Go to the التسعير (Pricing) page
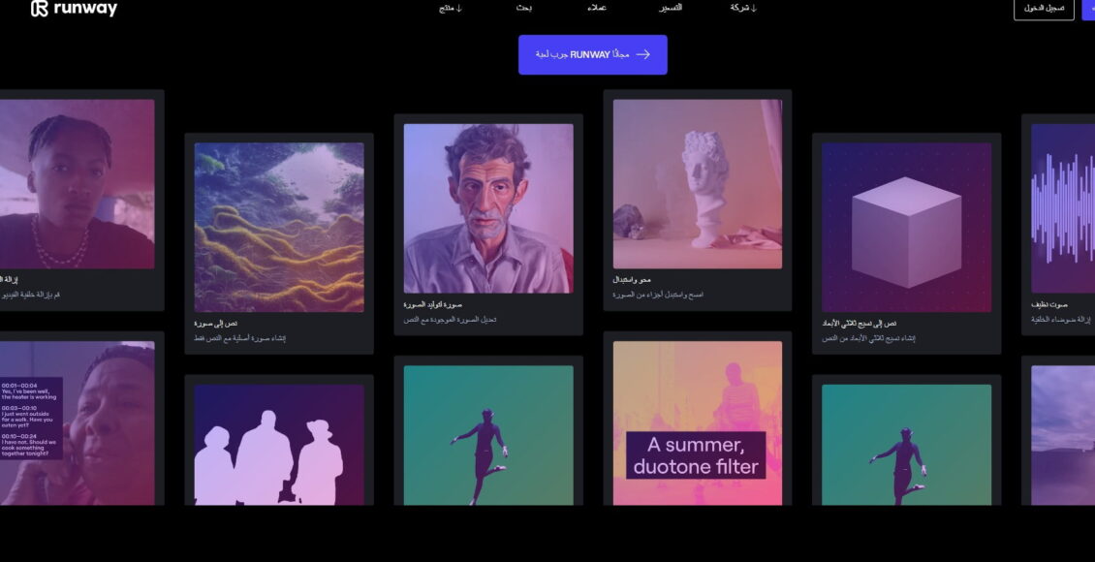 671,8
